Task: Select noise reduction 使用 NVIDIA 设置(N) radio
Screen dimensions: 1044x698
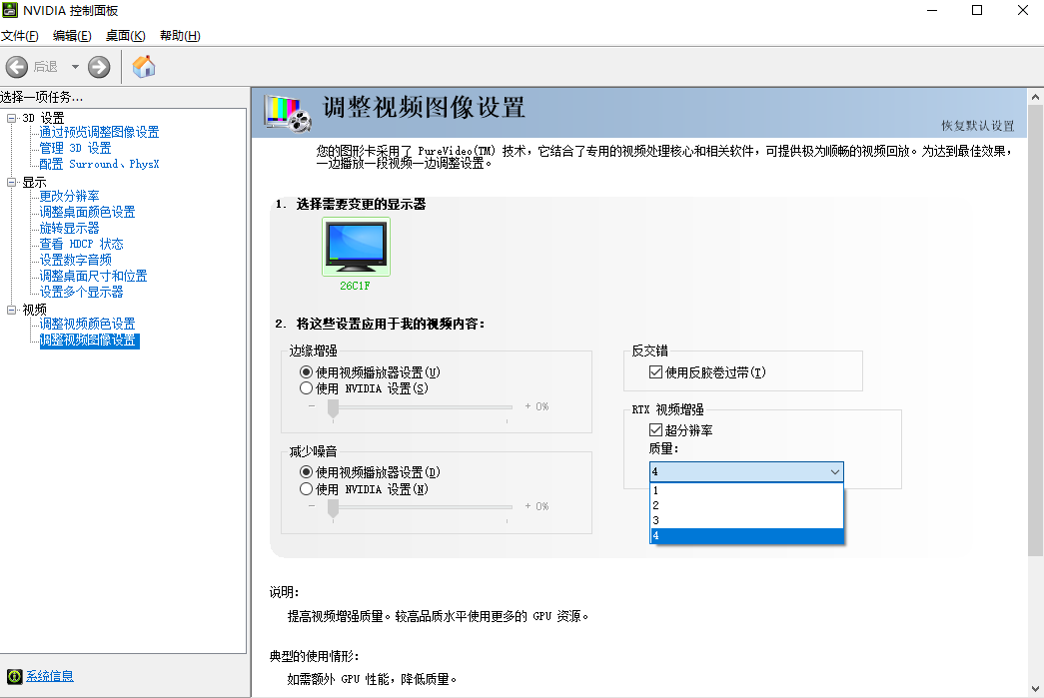Action: point(307,489)
